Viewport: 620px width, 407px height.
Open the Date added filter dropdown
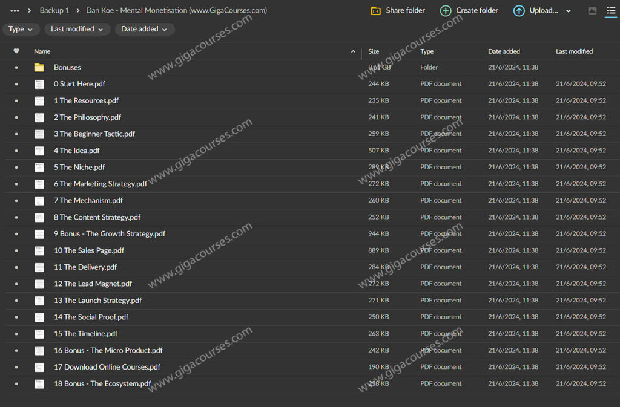coord(144,29)
